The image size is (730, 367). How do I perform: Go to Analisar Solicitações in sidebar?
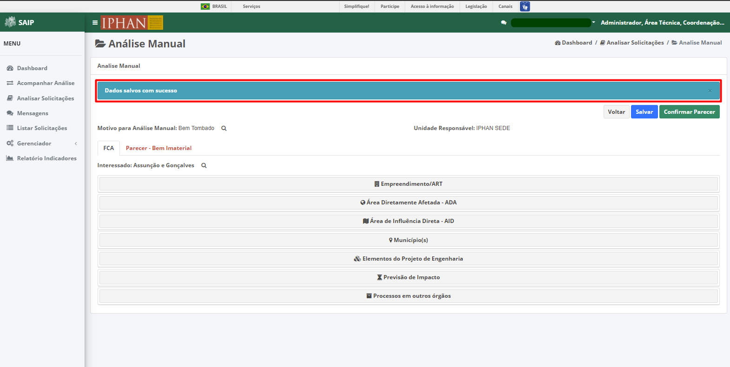pos(46,98)
